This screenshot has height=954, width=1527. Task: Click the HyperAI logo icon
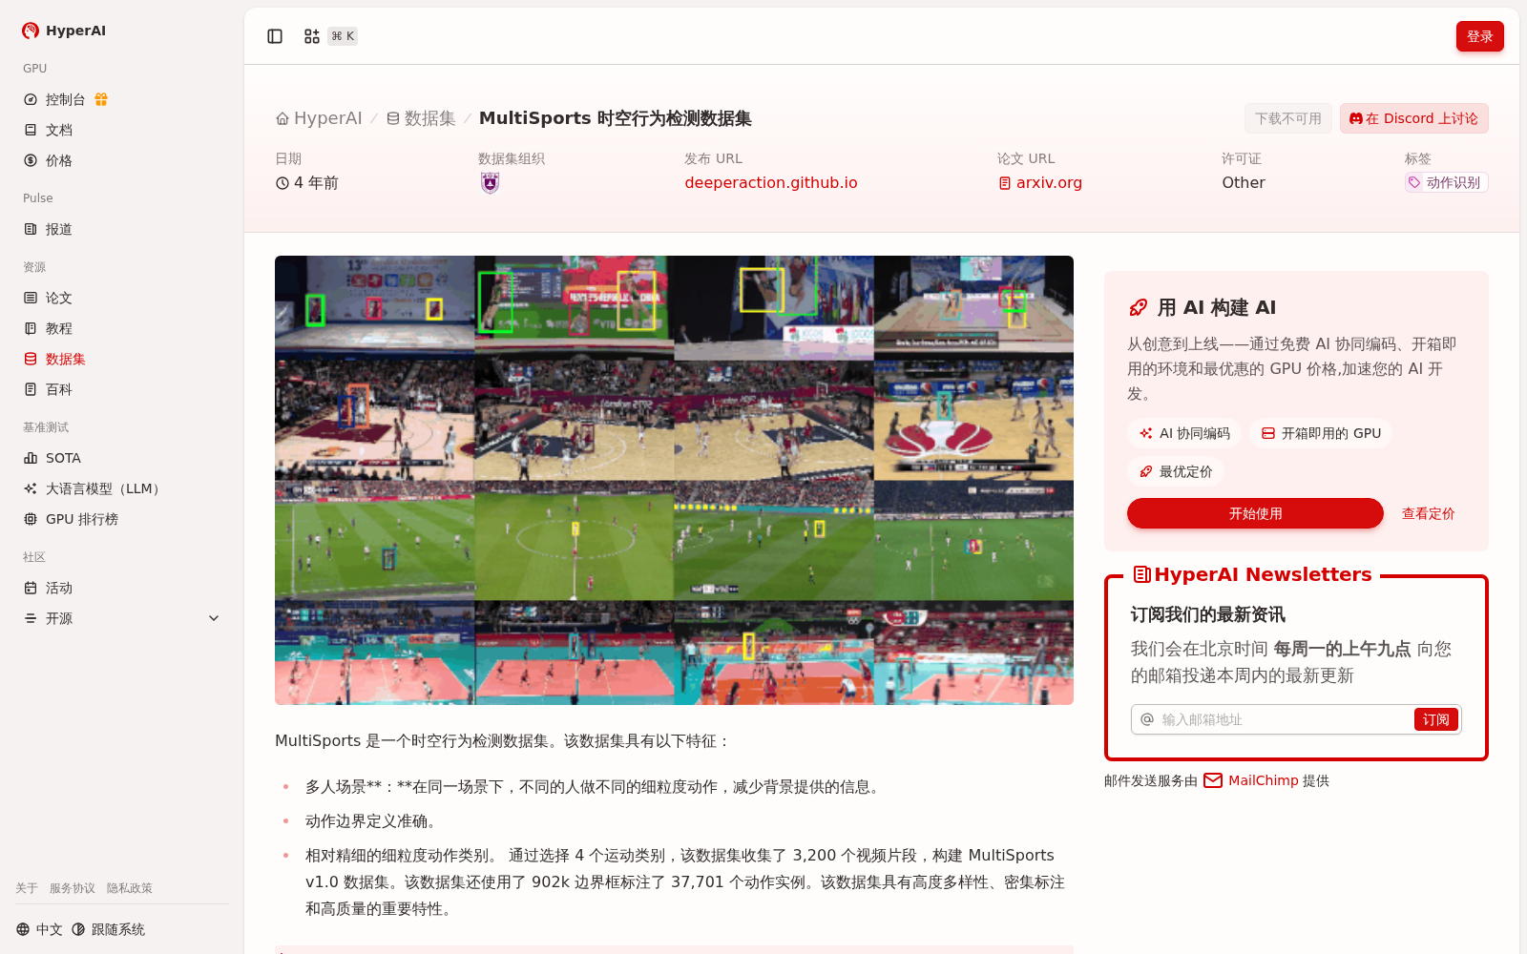click(x=31, y=31)
